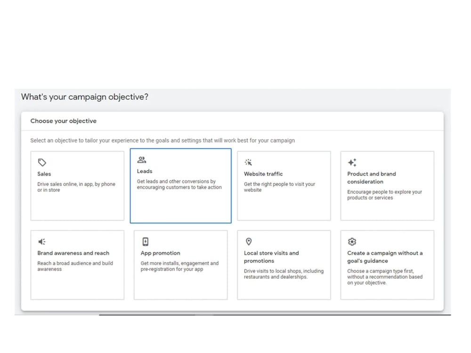Click 'Get leads and other conversions' description
Screen dimensions: 471x353
pyautogui.click(x=179, y=185)
